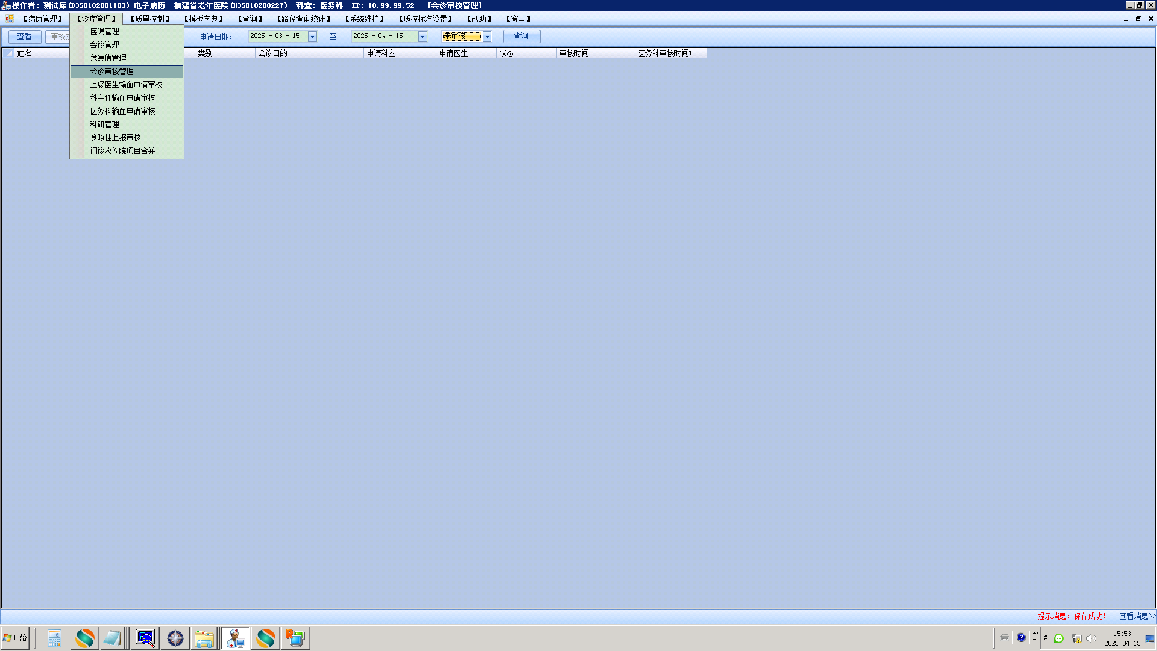Open the file explorer folder icon
This screenshot has height=651, width=1157.
(x=204, y=638)
